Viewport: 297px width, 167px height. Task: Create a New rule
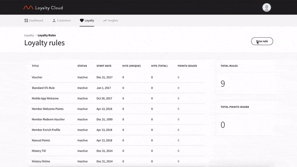coord(262,41)
